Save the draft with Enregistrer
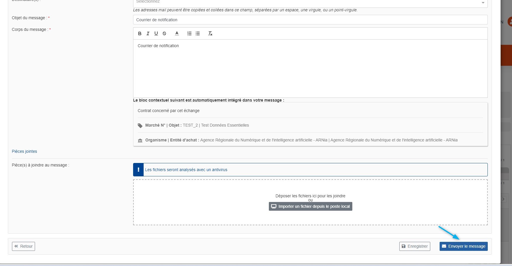This screenshot has height=266, width=512. coord(415,246)
